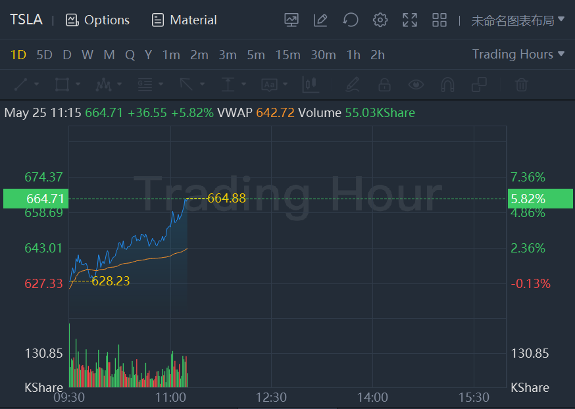The width and height of the screenshot is (575, 409).
Task: Expand the Trading Hours dropdown
Action: pyautogui.click(x=518, y=55)
